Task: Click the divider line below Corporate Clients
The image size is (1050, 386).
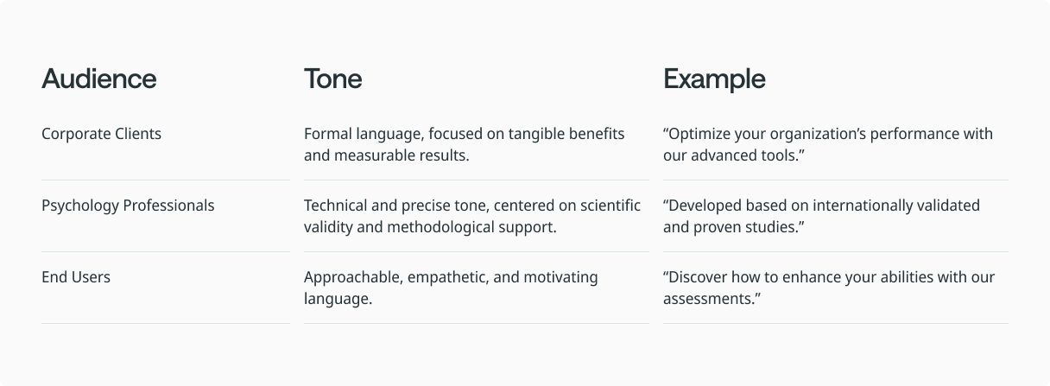Action: click(x=166, y=180)
